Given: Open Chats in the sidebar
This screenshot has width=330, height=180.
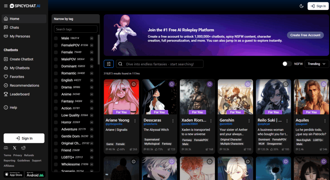Looking at the screenshot, I should (x=14, y=27).
